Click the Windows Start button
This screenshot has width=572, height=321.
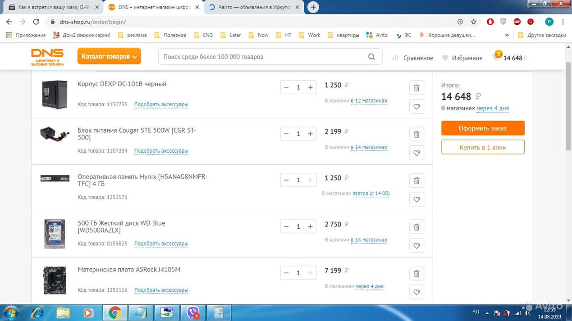(x=11, y=312)
